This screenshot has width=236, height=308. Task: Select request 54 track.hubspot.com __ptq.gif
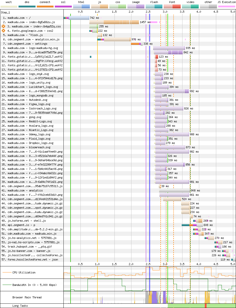click(30, 247)
